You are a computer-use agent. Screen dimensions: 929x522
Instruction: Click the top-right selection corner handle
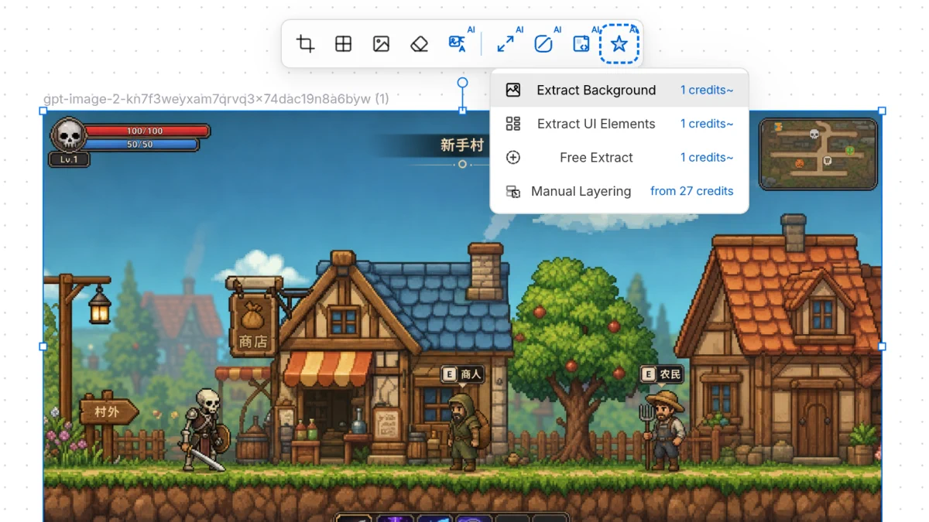pyautogui.click(x=882, y=111)
